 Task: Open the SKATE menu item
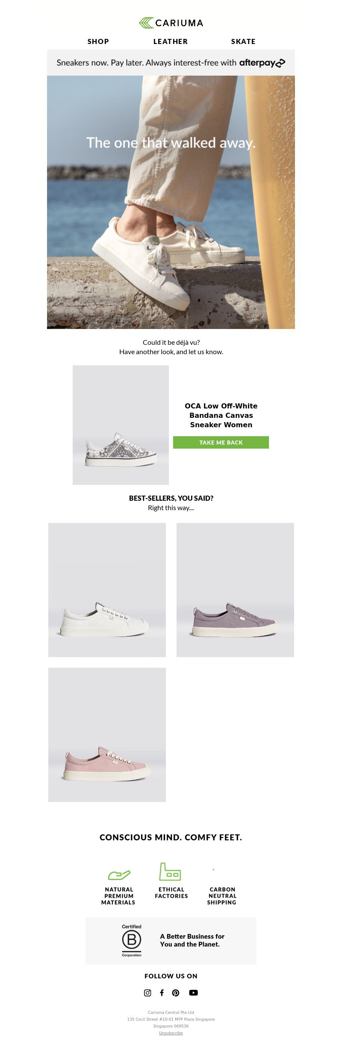point(243,41)
